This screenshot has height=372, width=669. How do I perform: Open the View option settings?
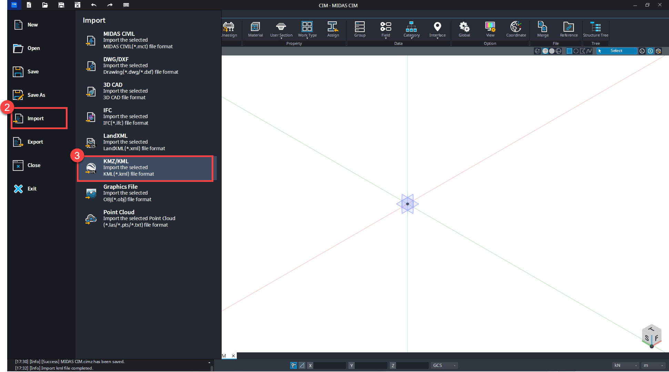pos(490,30)
